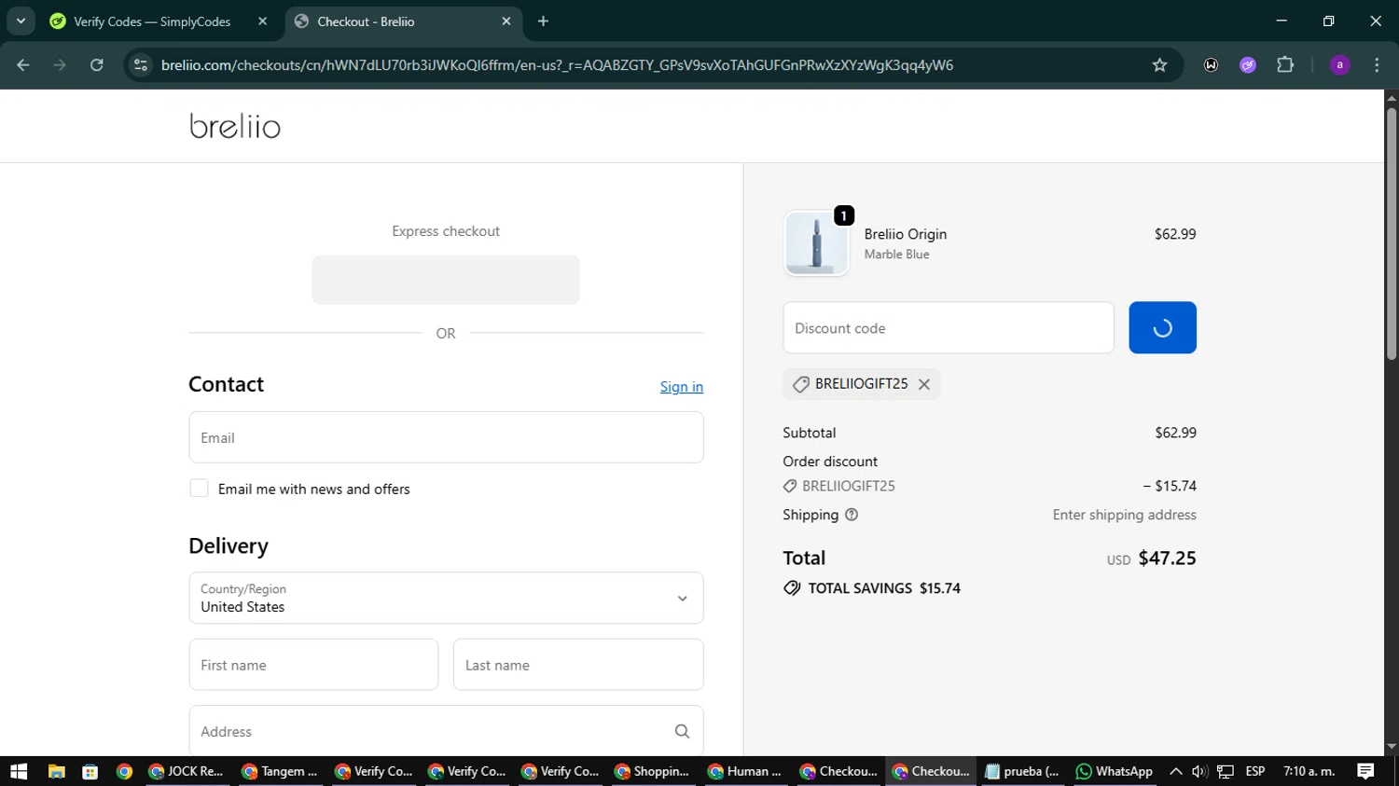The width and height of the screenshot is (1399, 786).
Task: Close the Checkout - Breliio tab
Action: 506,21
